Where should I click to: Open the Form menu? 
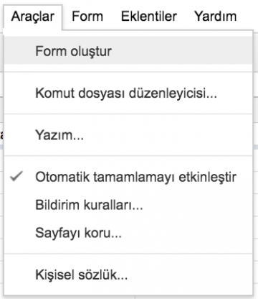[x=87, y=17]
